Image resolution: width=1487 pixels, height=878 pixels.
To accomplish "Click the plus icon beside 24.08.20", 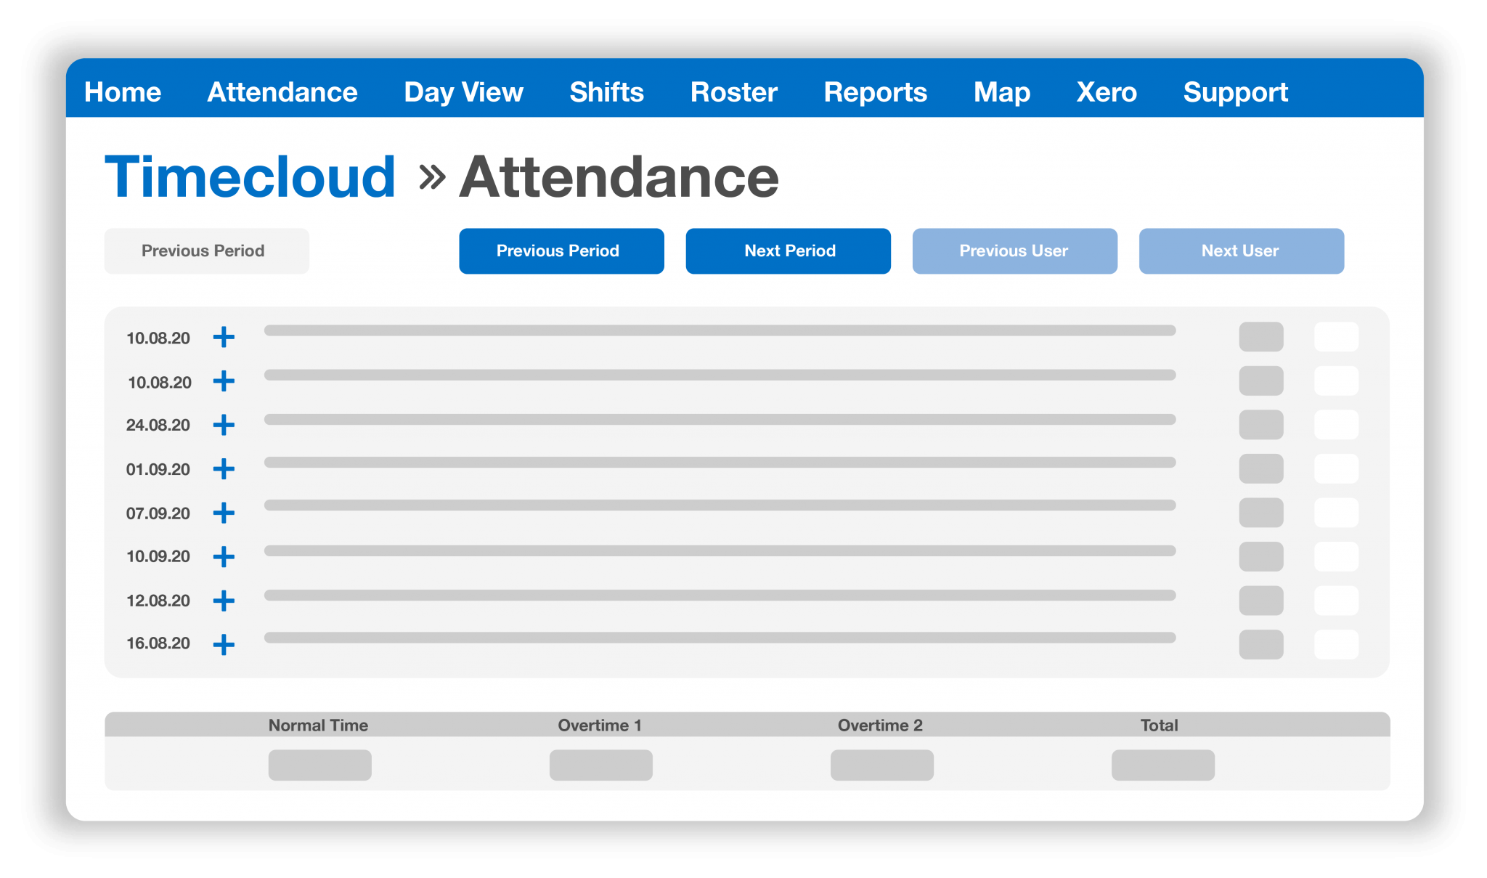I will click(224, 425).
